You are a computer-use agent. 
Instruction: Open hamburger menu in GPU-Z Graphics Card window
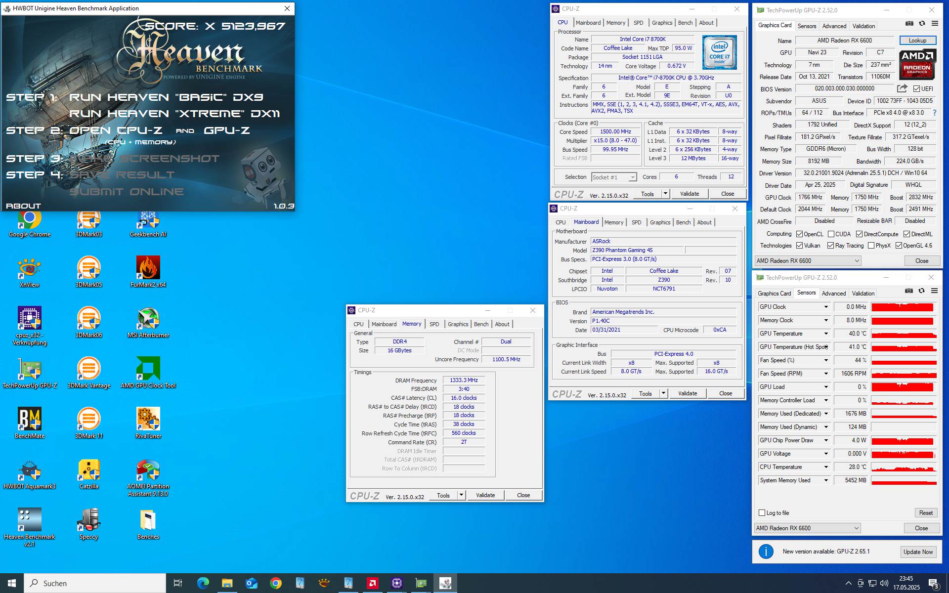tap(935, 23)
